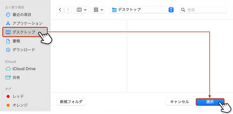Click the よく使う項目 section header
This screenshot has width=233, height=114.
pos(15,7)
